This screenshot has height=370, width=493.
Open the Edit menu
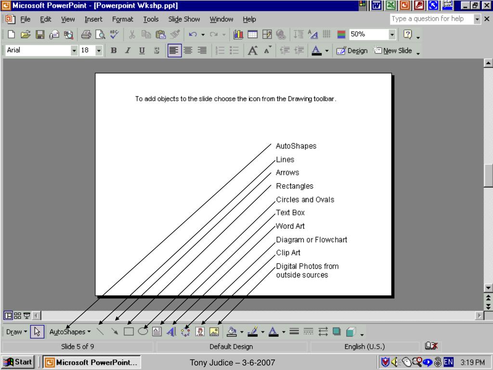(x=46, y=19)
